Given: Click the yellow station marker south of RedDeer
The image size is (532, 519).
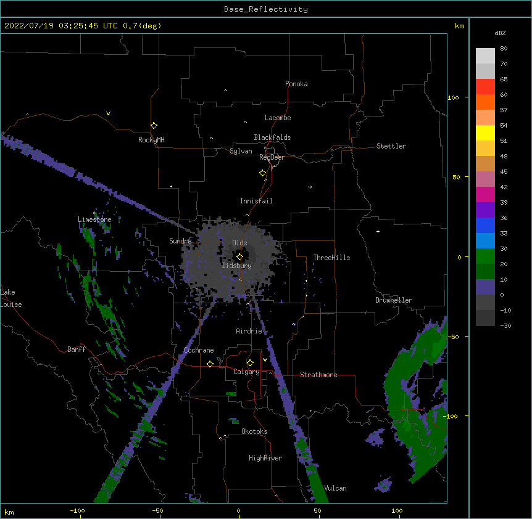Looking at the screenshot, I should point(262,173).
